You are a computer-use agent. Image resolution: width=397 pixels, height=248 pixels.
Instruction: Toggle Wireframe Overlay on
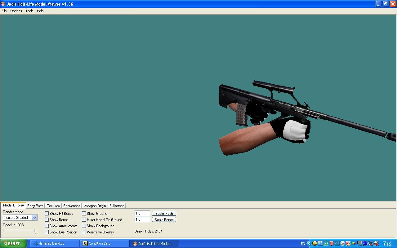[x=84, y=232]
